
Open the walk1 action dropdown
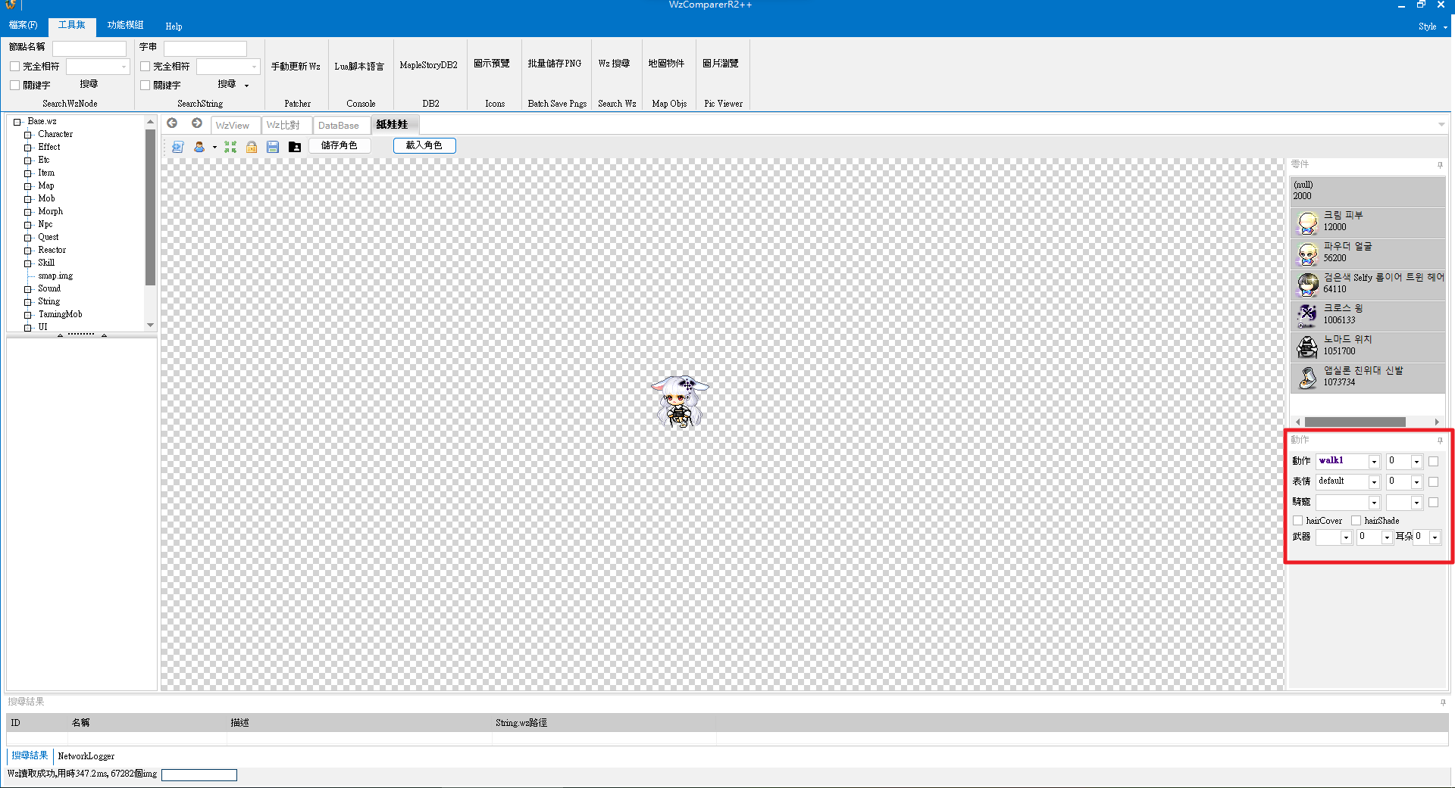[1374, 462]
